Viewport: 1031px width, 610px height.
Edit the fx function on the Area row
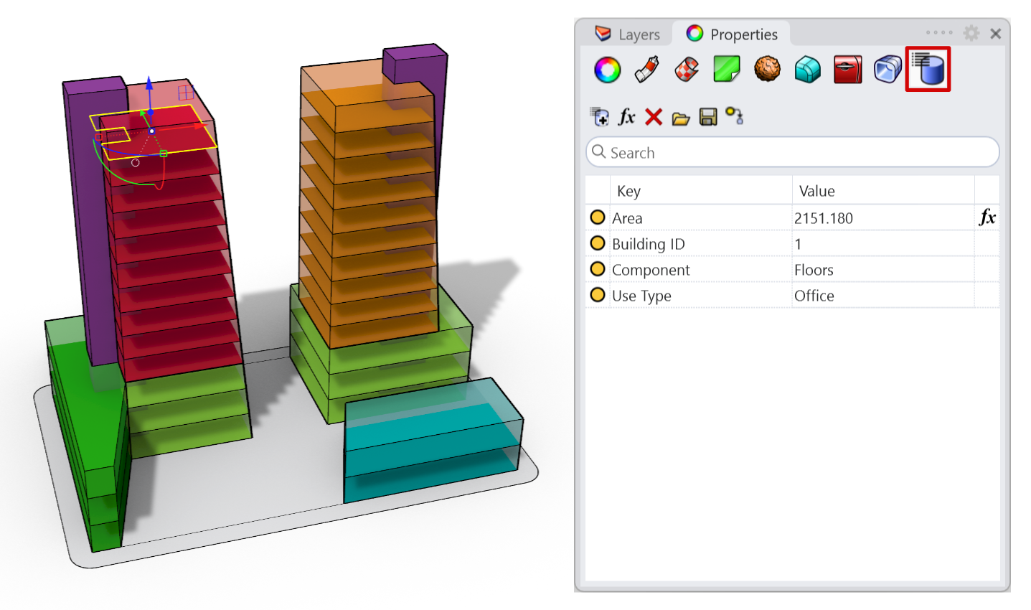[987, 217]
